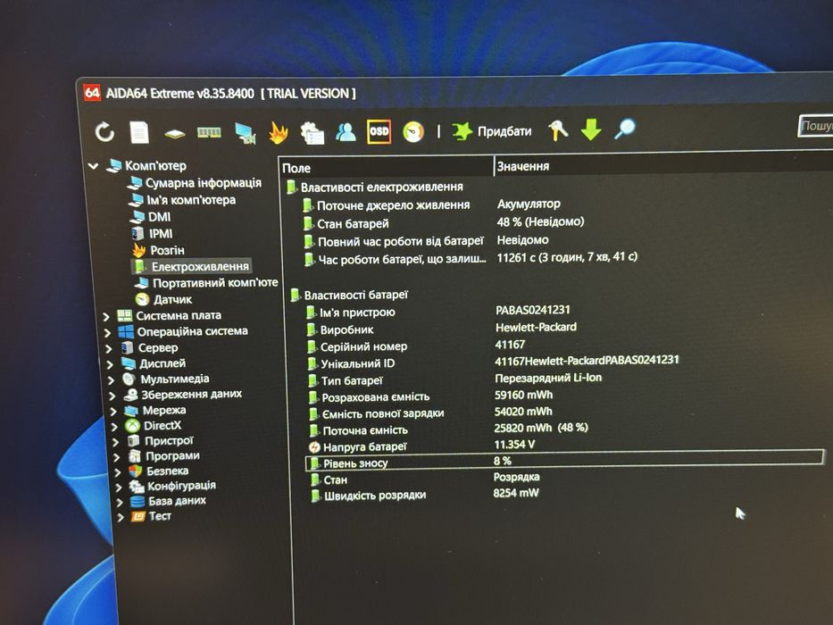Select Сумарна інформація in tree

[195, 183]
